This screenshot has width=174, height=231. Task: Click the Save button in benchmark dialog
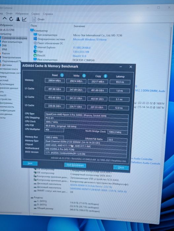coord(30,163)
